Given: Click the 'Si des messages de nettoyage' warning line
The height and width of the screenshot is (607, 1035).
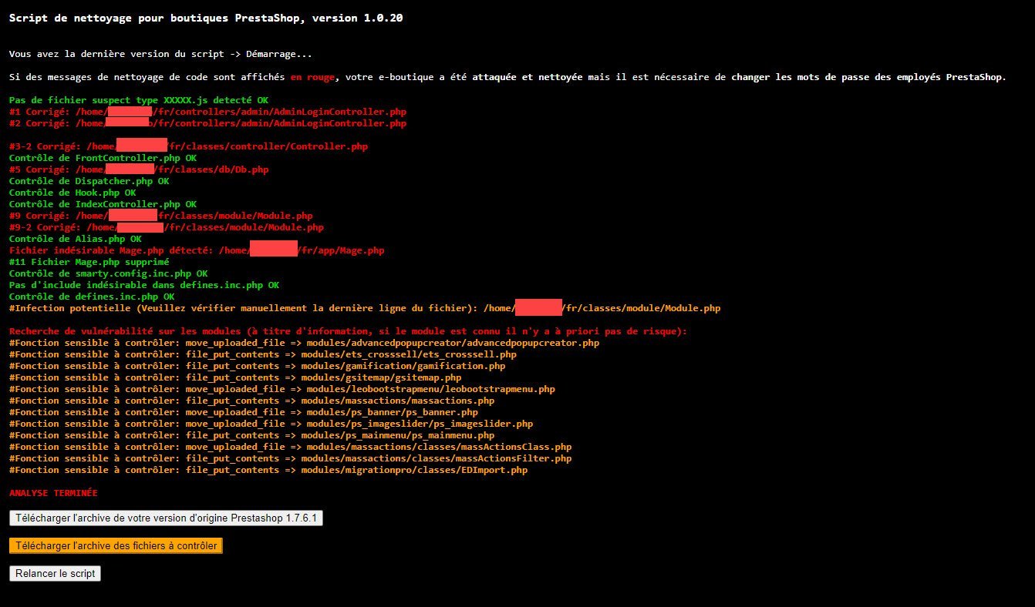Looking at the screenshot, I should pos(507,77).
